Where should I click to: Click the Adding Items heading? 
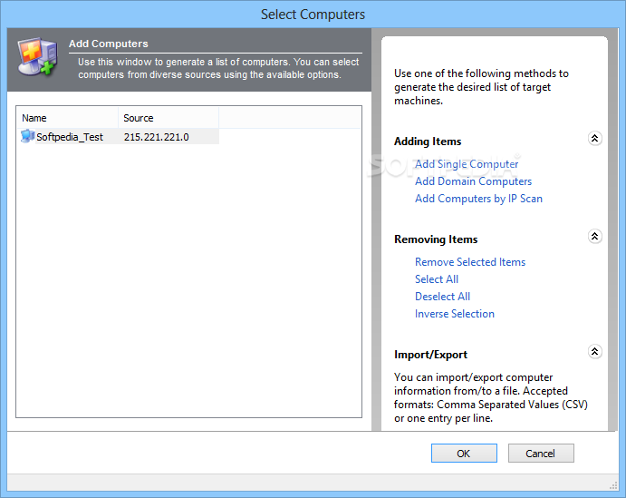[x=428, y=142]
